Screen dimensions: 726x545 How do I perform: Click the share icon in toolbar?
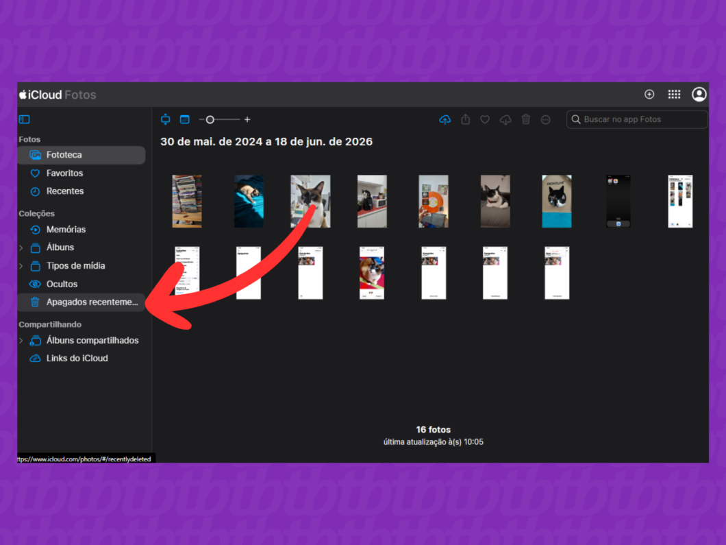pyautogui.click(x=465, y=119)
